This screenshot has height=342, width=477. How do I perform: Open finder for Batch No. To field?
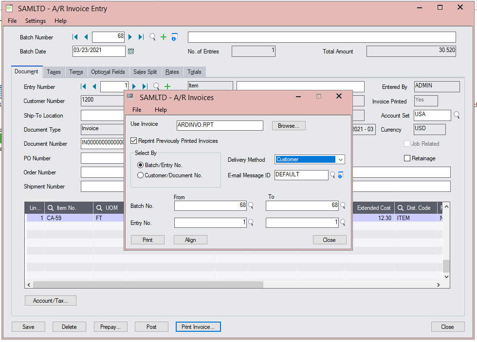coord(343,205)
